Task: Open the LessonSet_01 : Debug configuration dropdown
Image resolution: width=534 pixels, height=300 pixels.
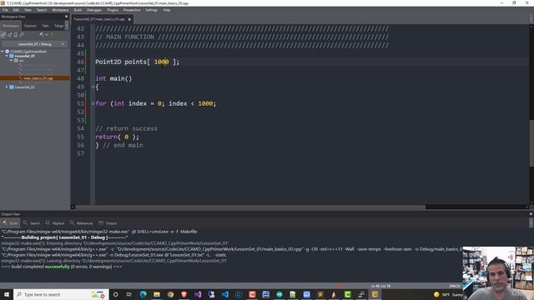Action: click(x=35, y=44)
